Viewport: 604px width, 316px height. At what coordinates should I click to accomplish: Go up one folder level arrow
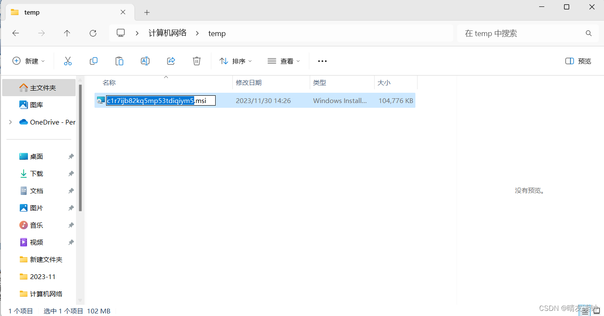[x=67, y=33]
